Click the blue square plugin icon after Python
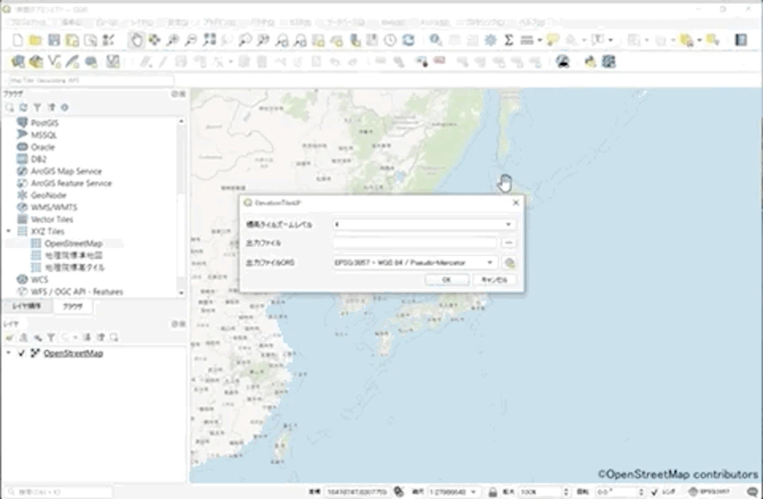The height and width of the screenshot is (499, 763). [609, 62]
